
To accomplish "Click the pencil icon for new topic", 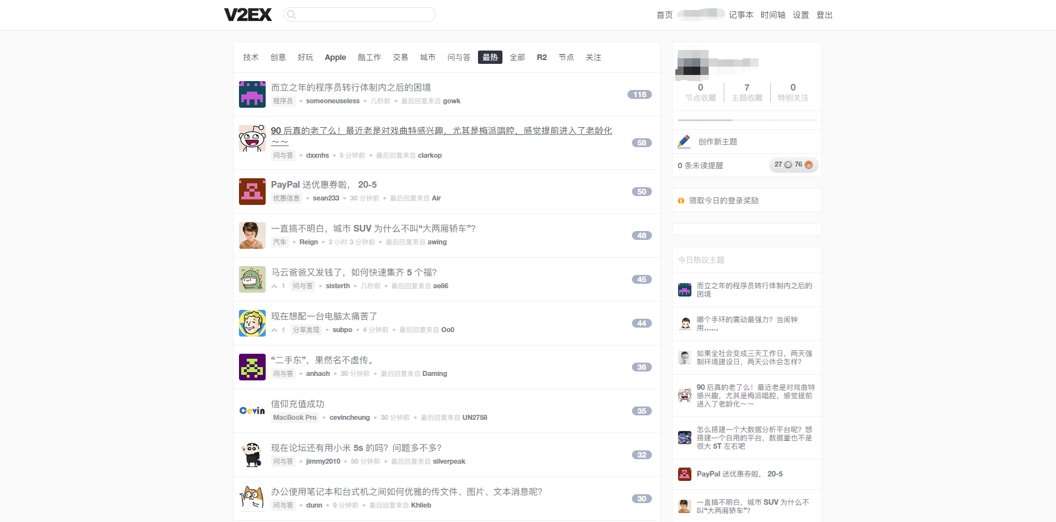I will pos(684,142).
